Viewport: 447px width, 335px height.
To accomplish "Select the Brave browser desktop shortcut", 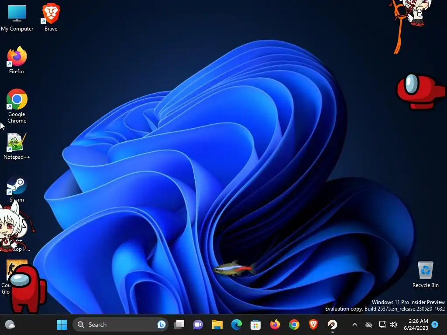I will coord(51,17).
